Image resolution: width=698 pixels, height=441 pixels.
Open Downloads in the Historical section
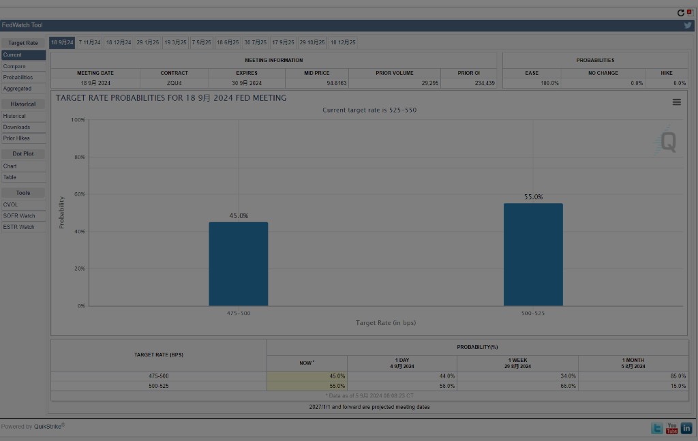[16, 127]
